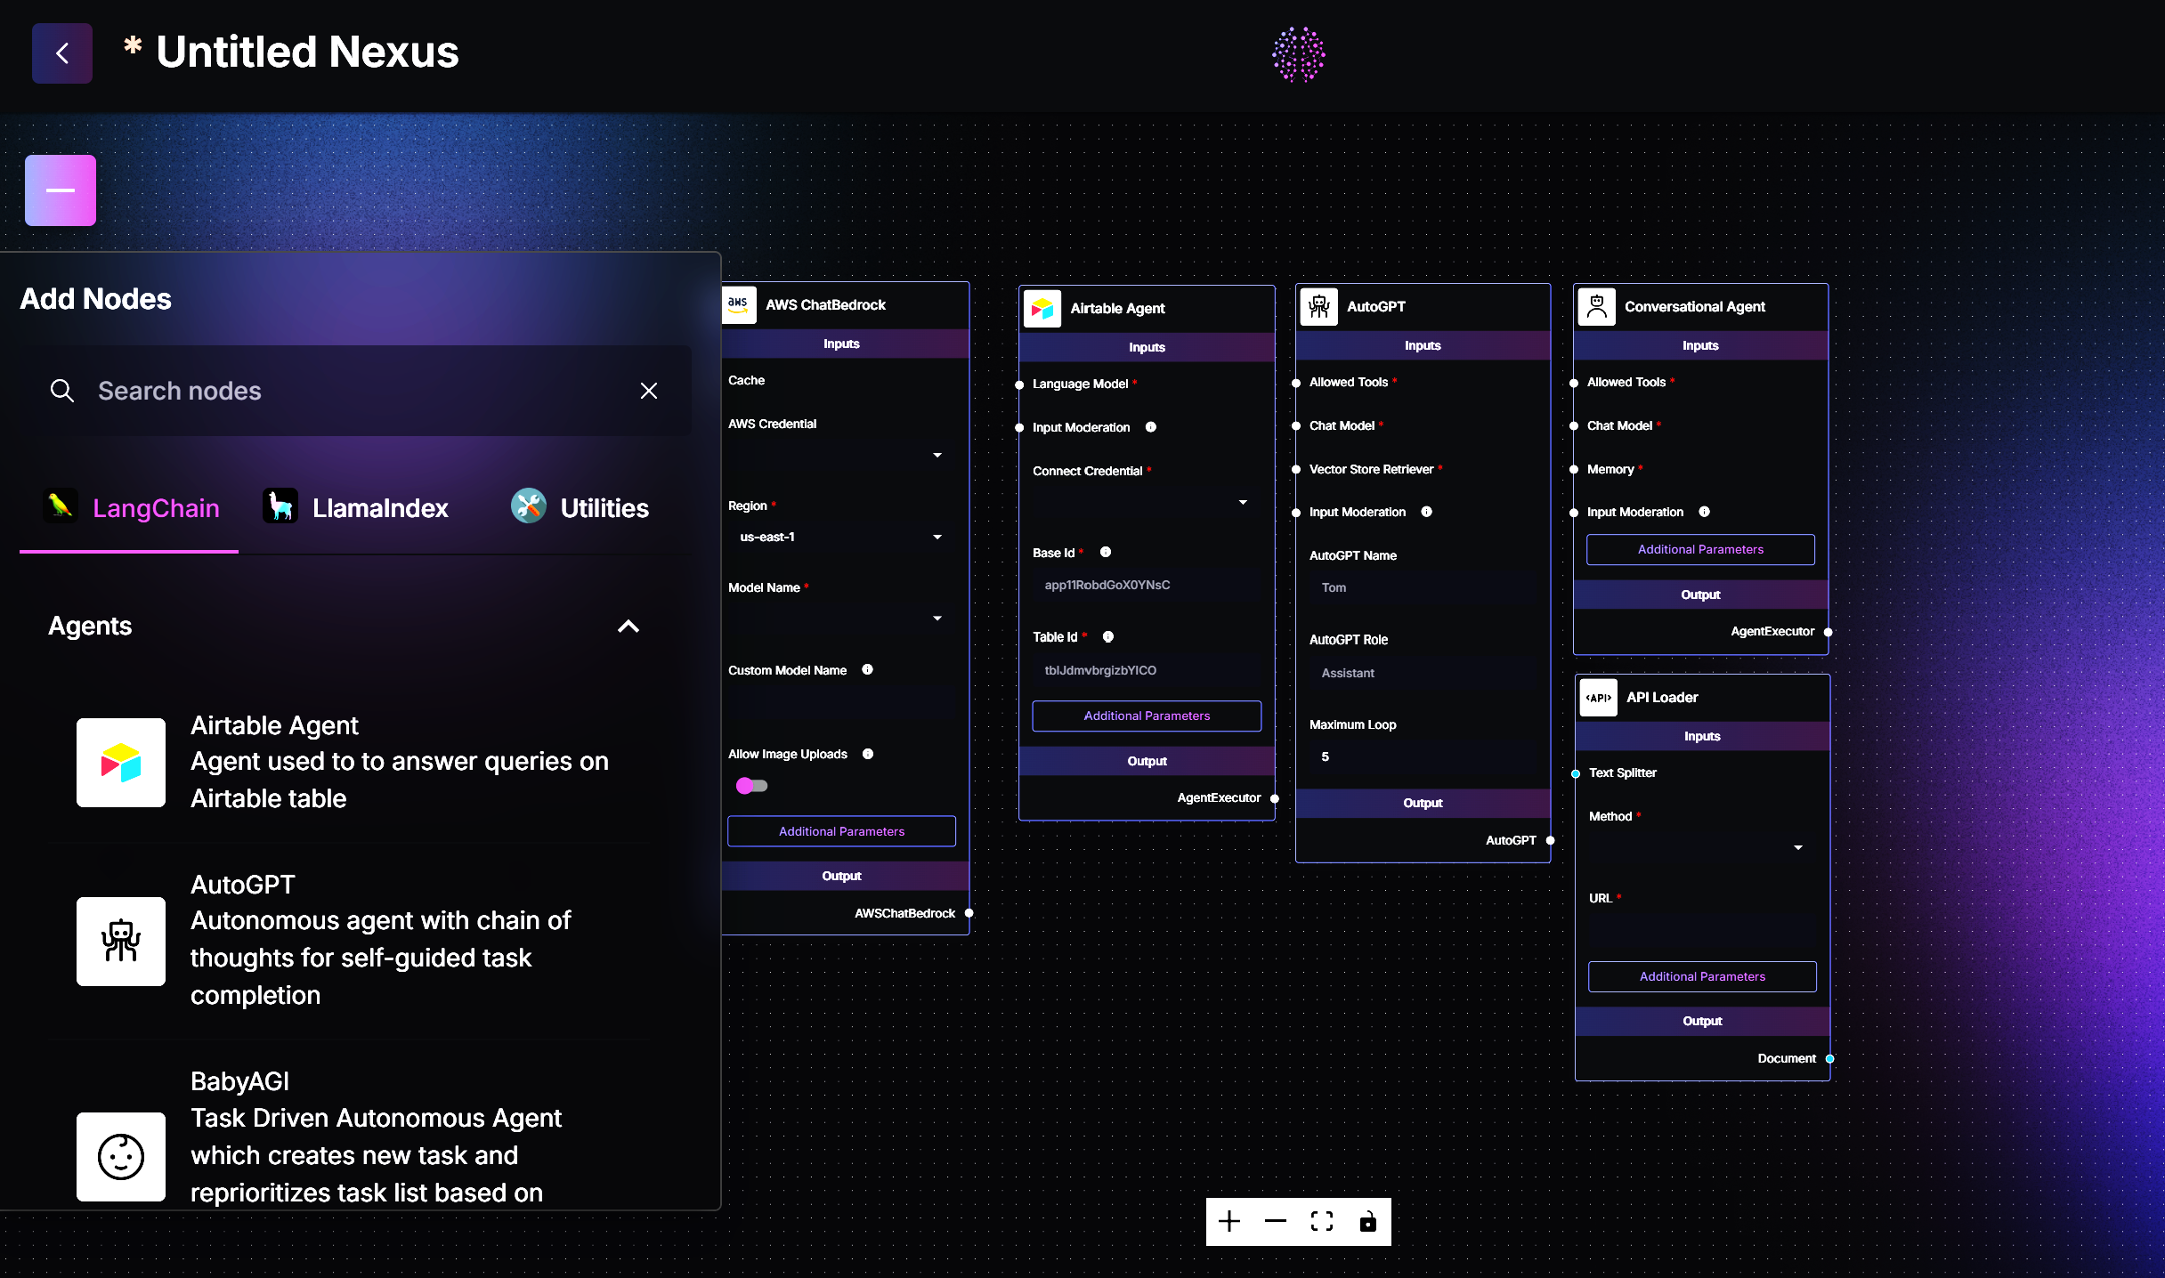Image resolution: width=2165 pixels, height=1278 pixels.
Task: Toggle Allow Image Uploads switch
Action: 751,785
